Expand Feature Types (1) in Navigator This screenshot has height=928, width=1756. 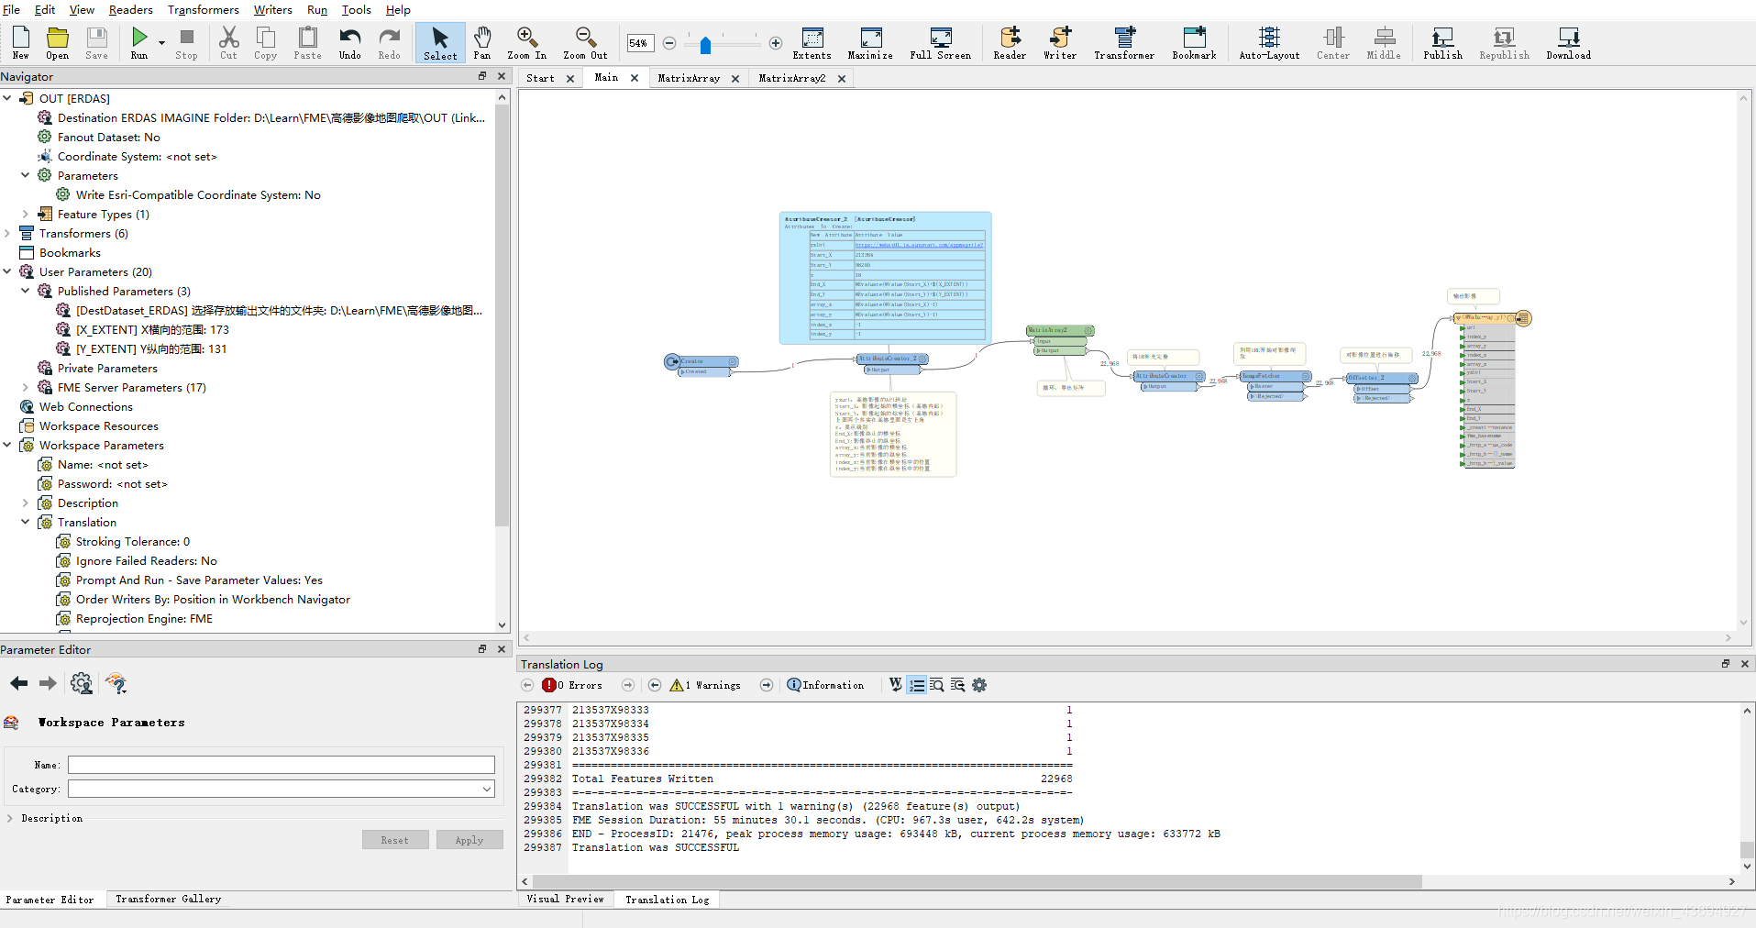pos(26,214)
